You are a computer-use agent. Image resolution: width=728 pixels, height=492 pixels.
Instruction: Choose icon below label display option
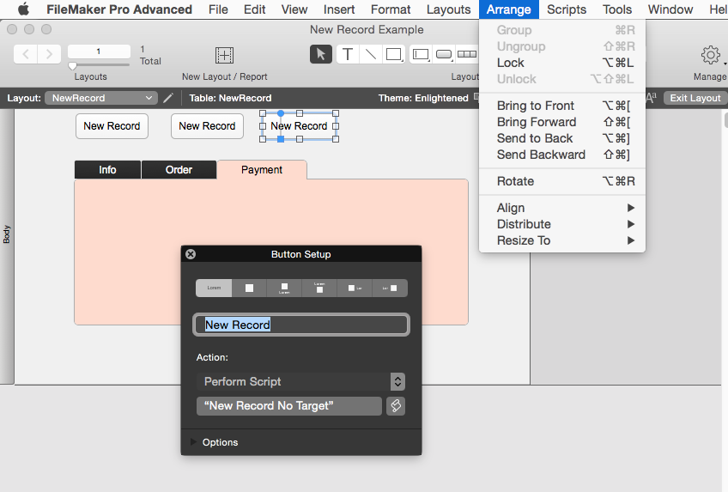tap(319, 288)
